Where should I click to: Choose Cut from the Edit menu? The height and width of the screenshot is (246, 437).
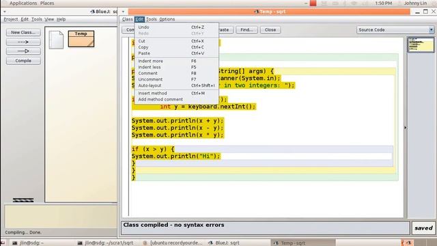click(176, 41)
